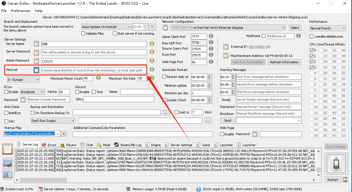The image size is (352, 192).
Task: Toggle the Multihome checkbox
Action: coord(263,36)
